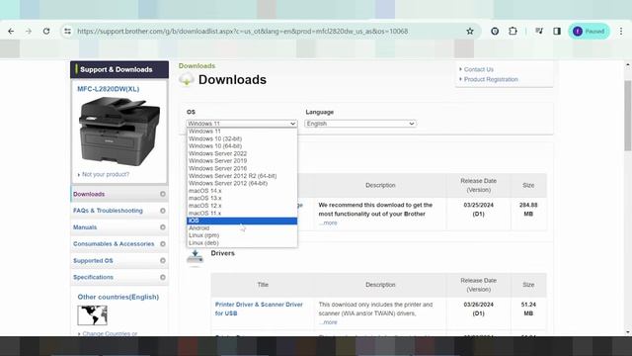Click the circle icon on Consumables & Accessories row
Screen dimensions: 632x356
click(163, 244)
